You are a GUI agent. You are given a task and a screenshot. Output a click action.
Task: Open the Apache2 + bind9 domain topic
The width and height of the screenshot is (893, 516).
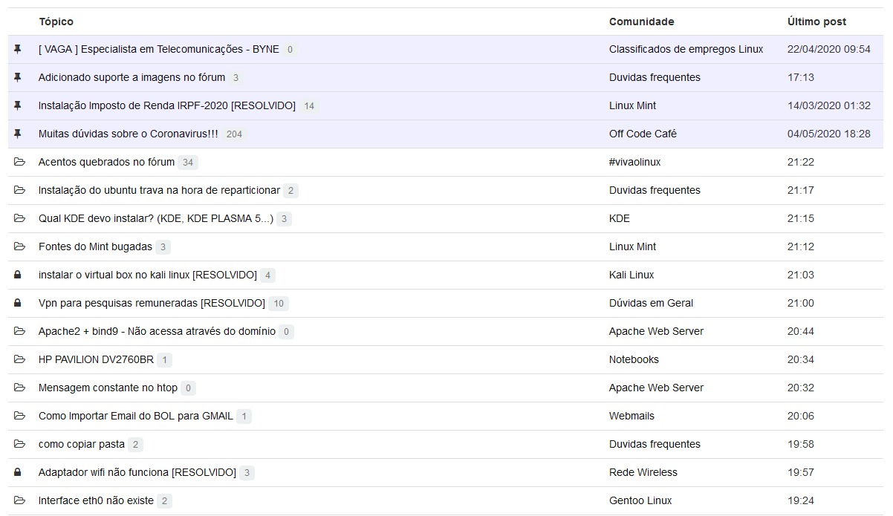157,332
